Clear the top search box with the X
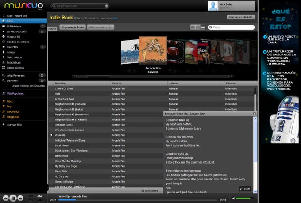The height and width of the screenshot is (203, 301). (x=106, y=6)
